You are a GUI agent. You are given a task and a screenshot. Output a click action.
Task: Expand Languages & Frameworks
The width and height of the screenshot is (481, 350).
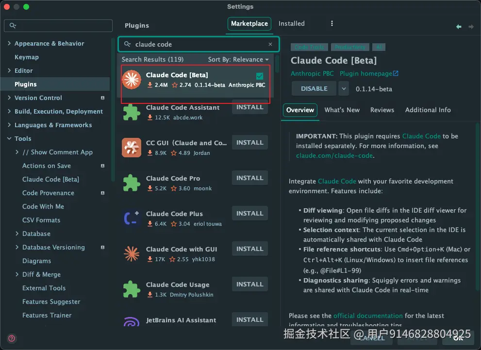[9, 125]
